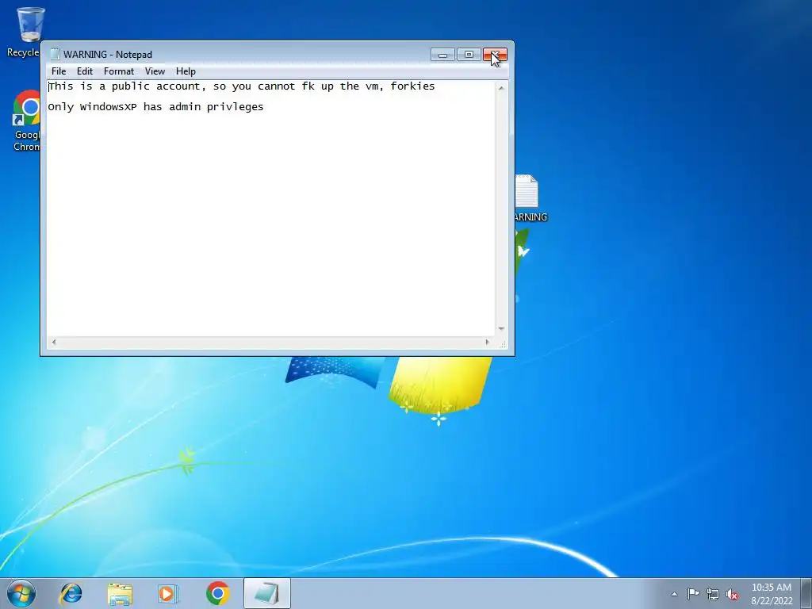This screenshot has width=812, height=609.
Task: Click the Notepad window resize grip
Action: [x=503, y=344]
